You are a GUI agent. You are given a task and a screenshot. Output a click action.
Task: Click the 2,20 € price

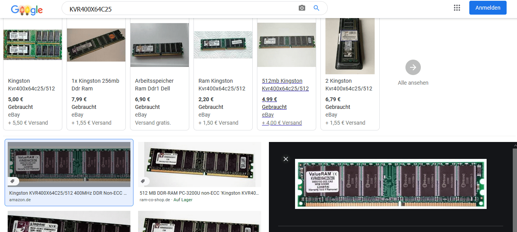tap(206, 99)
